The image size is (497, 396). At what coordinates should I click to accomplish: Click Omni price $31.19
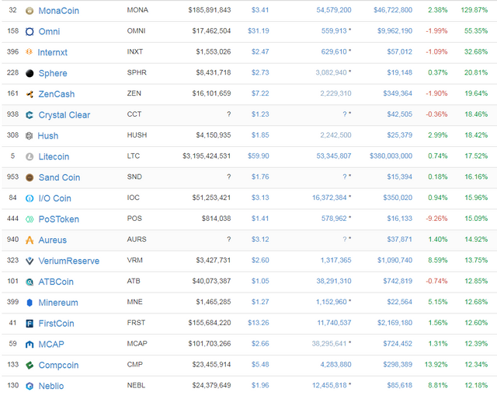tap(259, 31)
